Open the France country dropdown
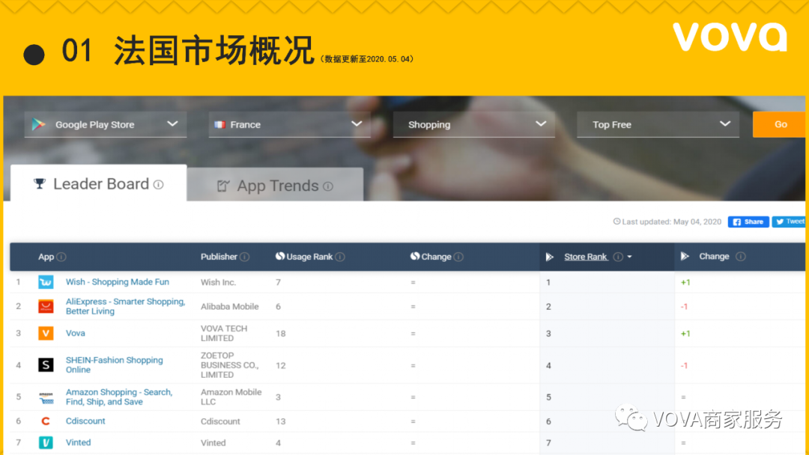809x455 pixels. (x=289, y=124)
